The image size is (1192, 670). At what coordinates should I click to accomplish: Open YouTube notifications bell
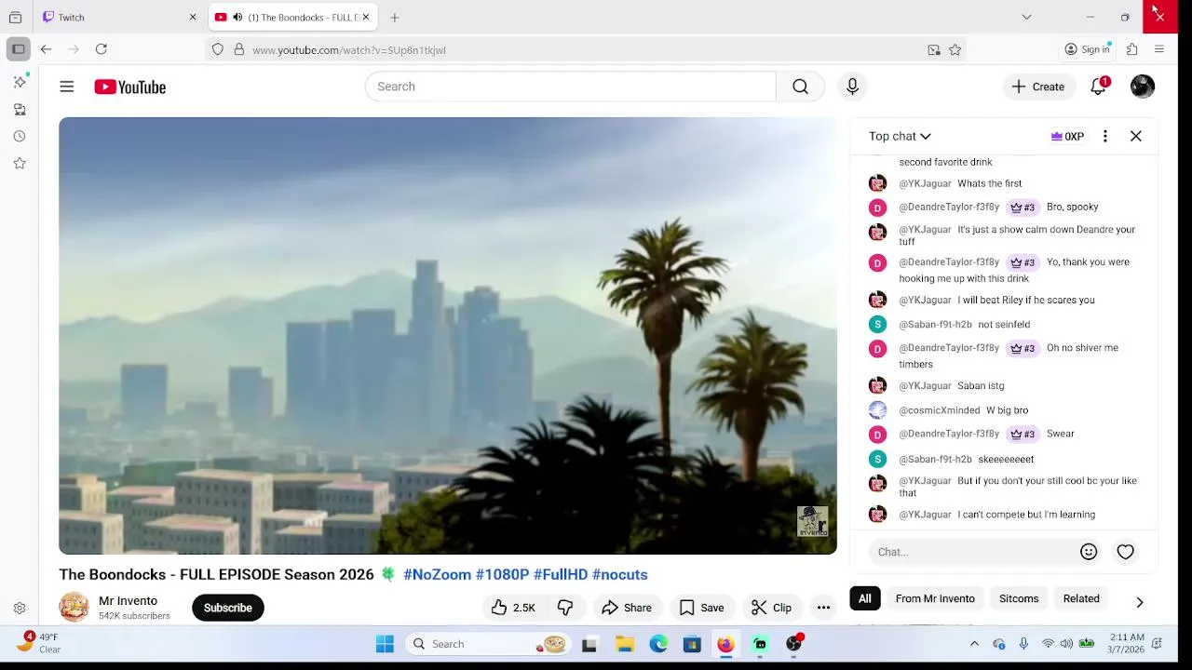(1099, 87)
